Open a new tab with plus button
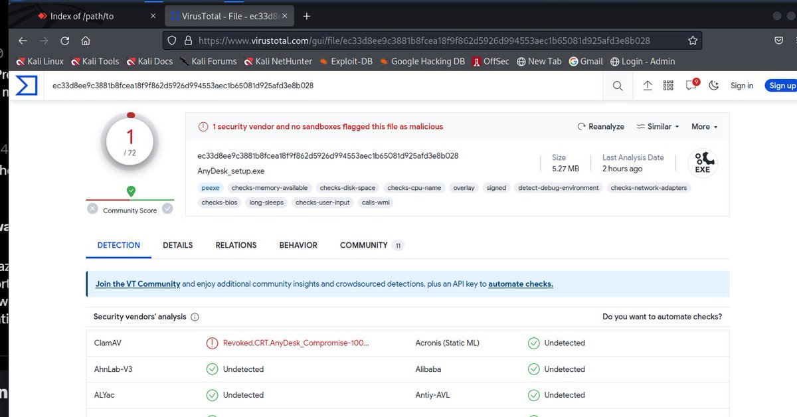 click(306, 17)
